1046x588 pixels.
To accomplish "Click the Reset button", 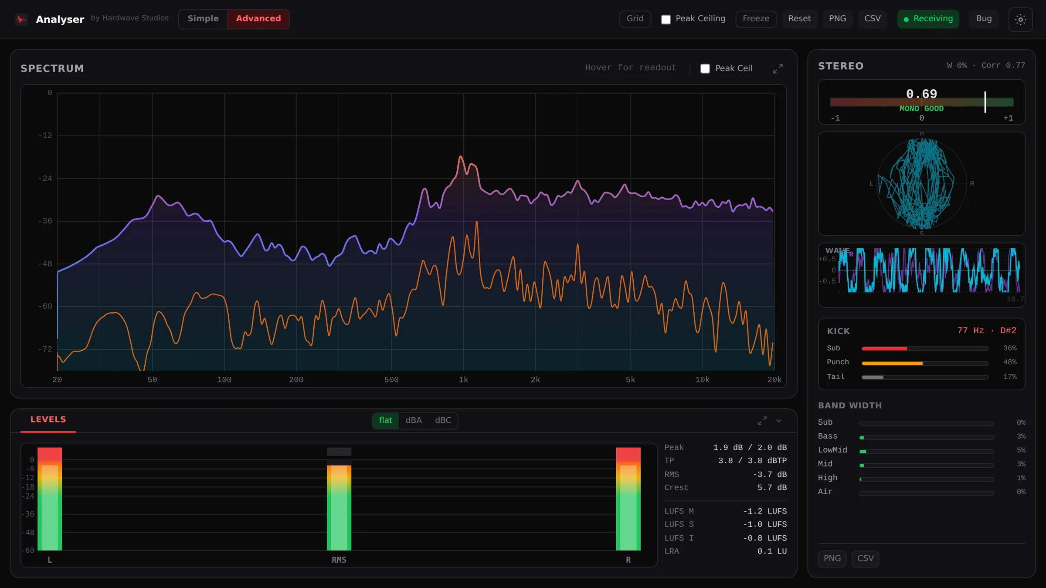I will click(x=799, y=19).
